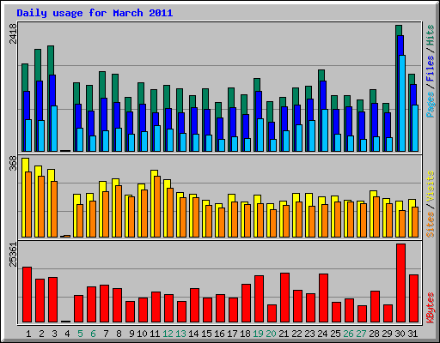The image size is (440, 343).
Task: Click the tallest green hits bar for day 30
Action: click(x=399, y=30)
